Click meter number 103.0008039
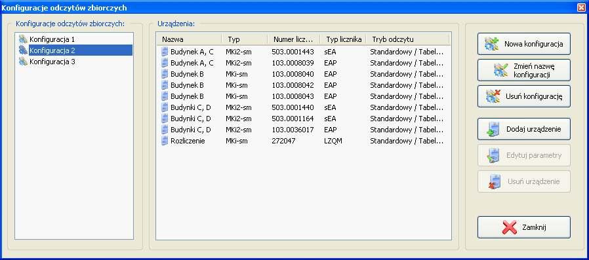Viewport: 589px width, 260px height. click(x=293, y=63)
